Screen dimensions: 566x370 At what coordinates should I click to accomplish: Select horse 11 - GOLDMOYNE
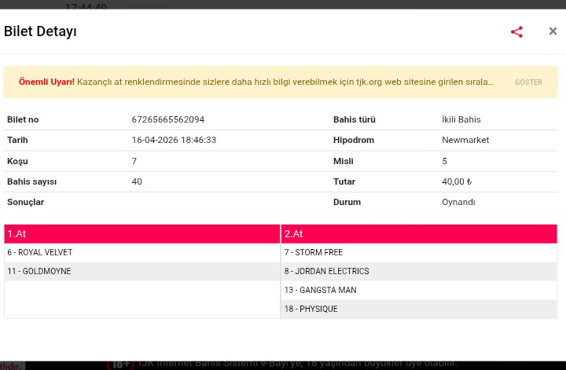pos(142,271)
